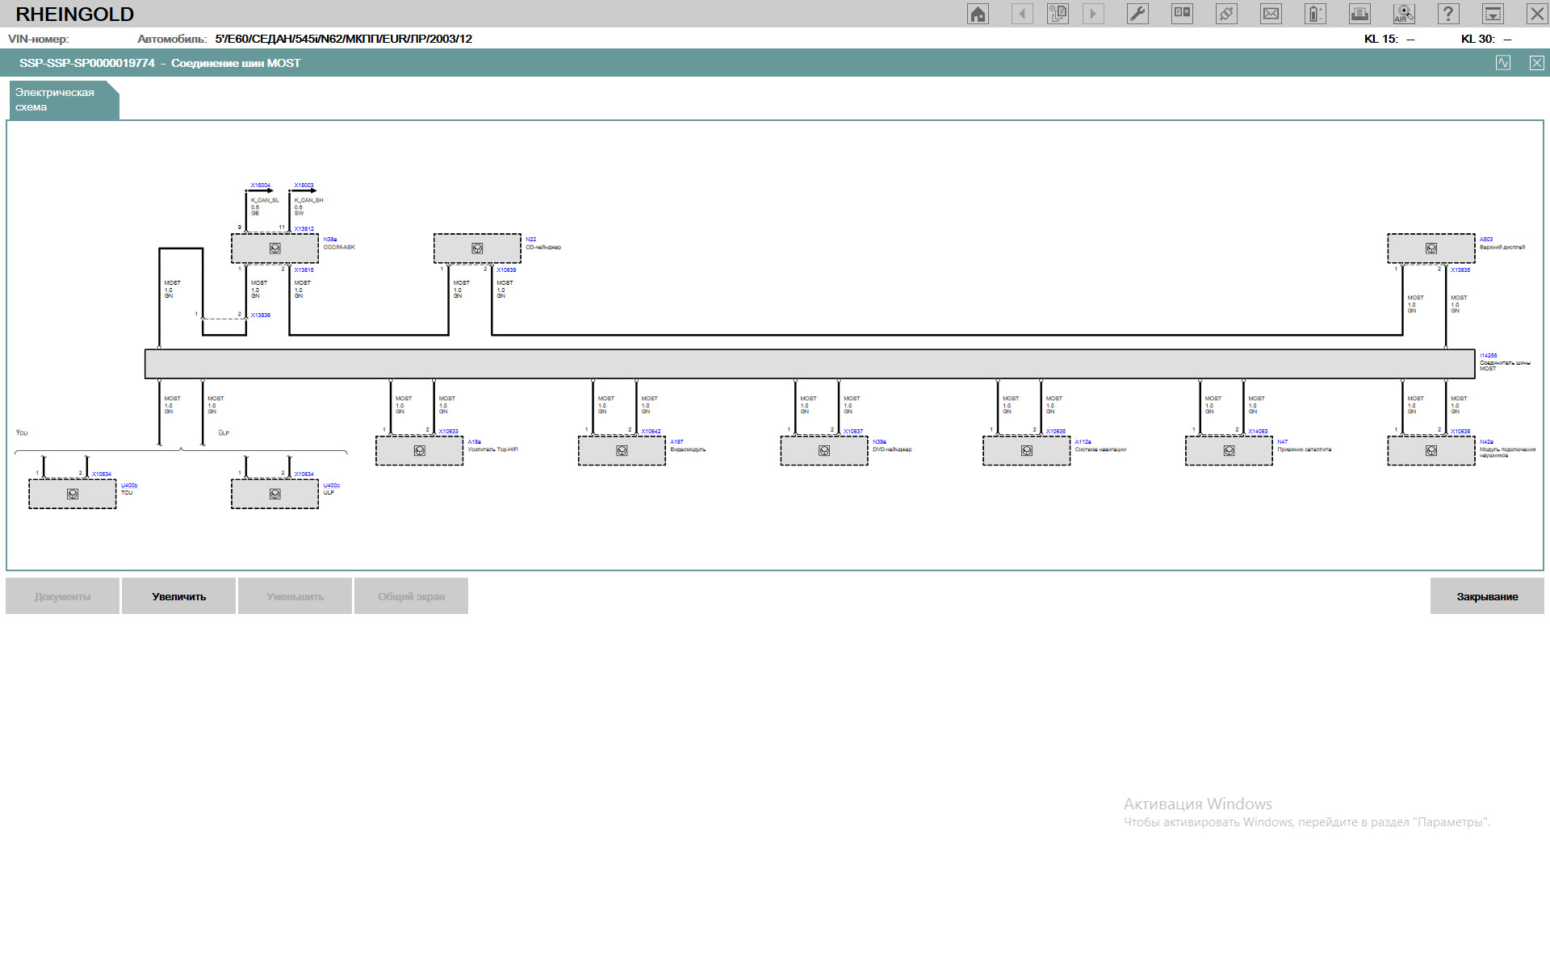Open the U400c ULF component symbol

coord(274,494)
